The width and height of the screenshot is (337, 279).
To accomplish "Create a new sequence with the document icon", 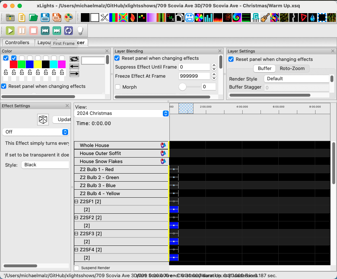I will pyautogui.click(x=22, y=18).
